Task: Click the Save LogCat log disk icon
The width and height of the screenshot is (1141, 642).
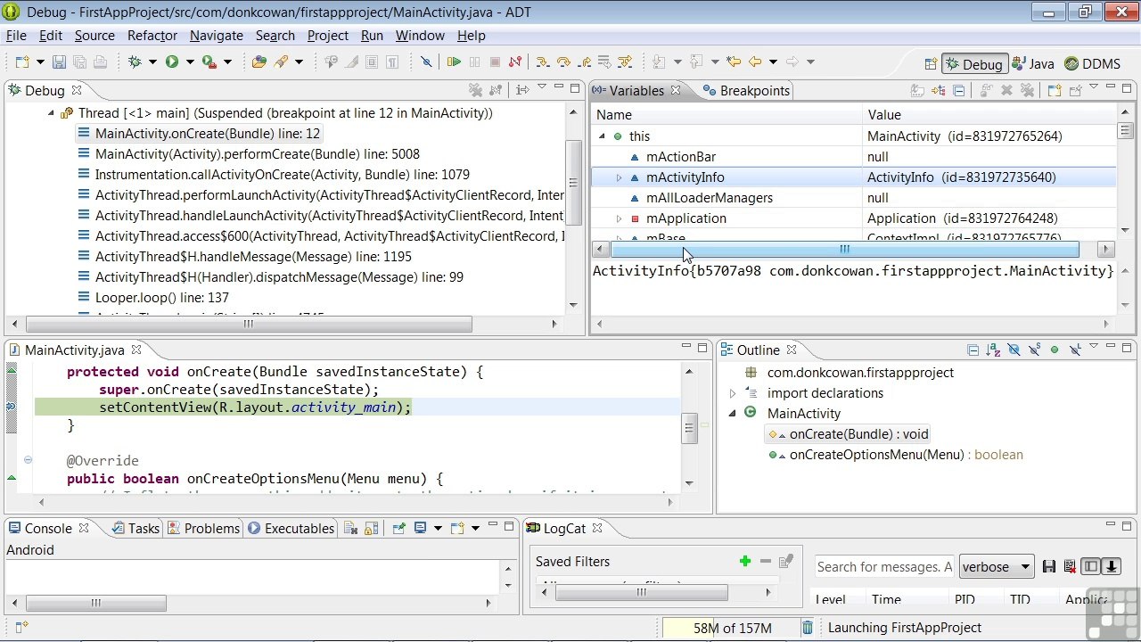Action: [1049, 566]
